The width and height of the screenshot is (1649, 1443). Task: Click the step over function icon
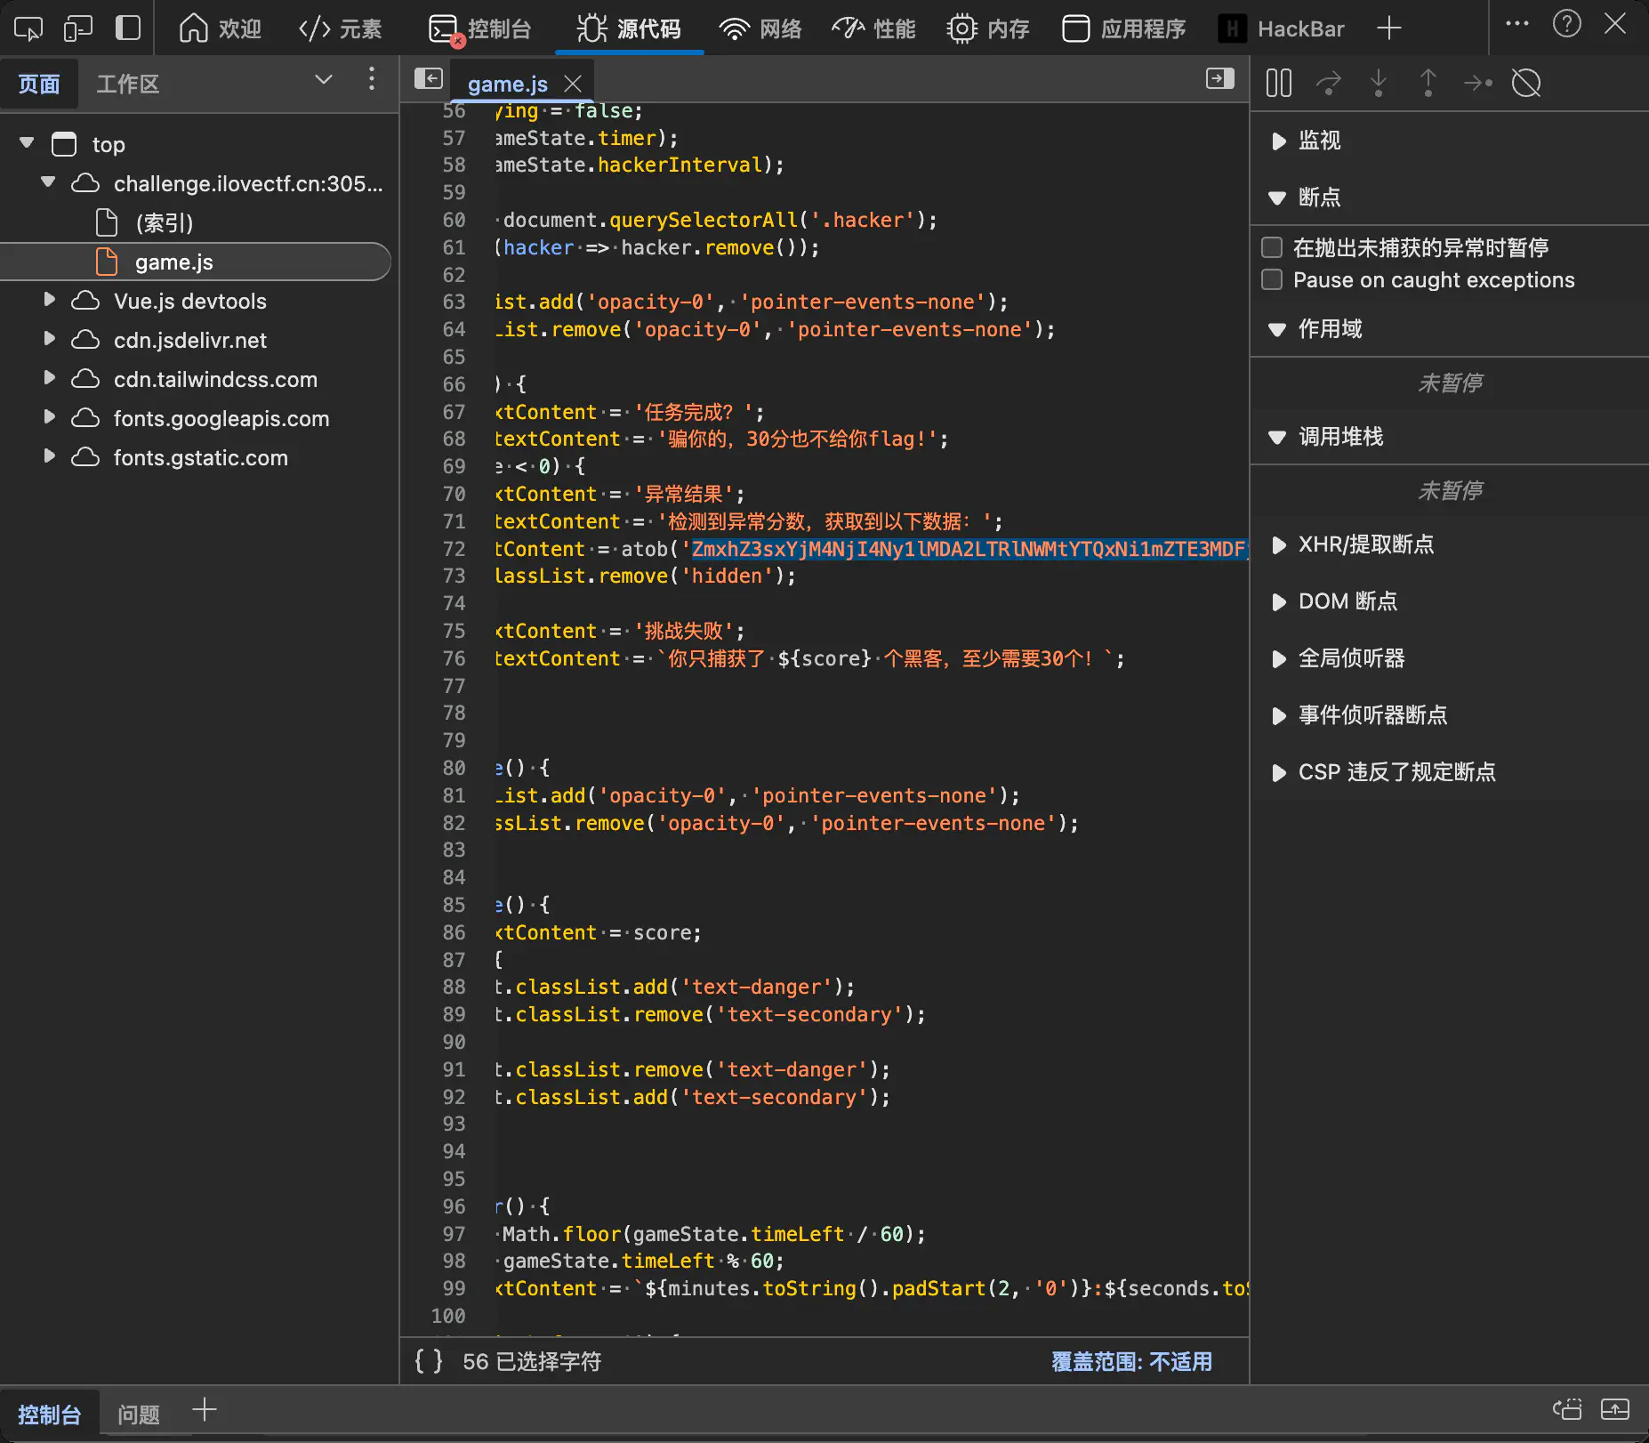[1328, 83]
